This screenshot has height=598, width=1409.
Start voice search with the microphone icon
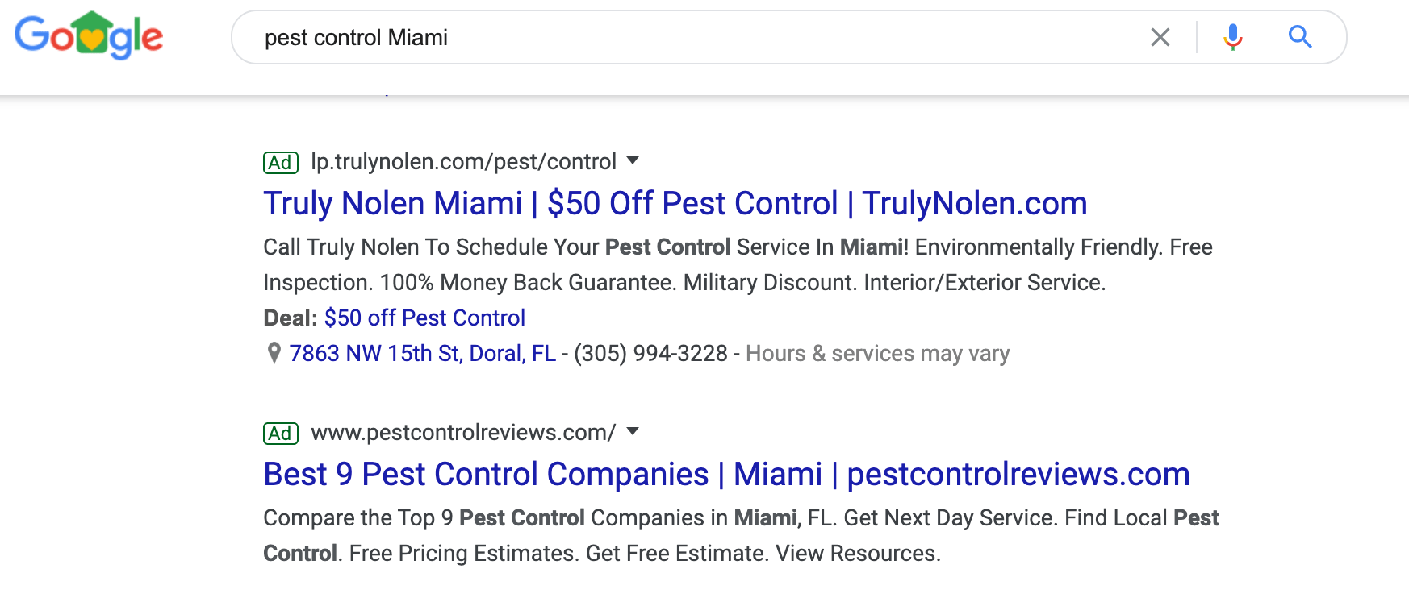click(1232, 37)
